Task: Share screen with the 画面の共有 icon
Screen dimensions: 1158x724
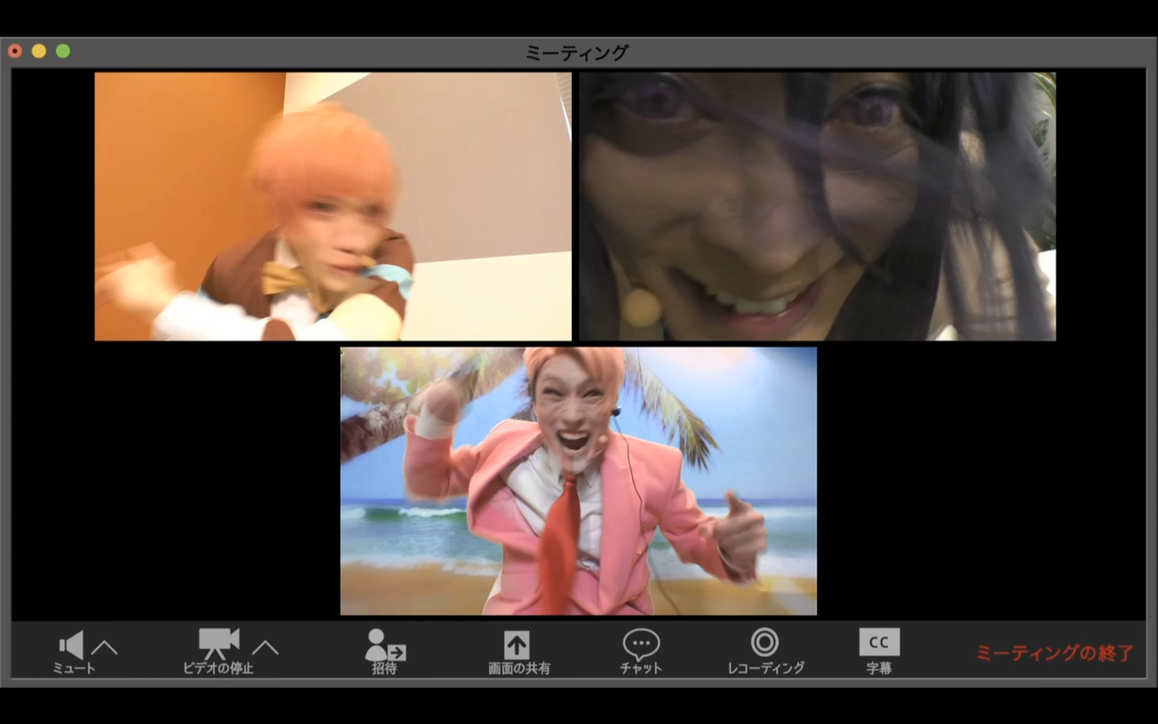Action: [x=517, y=645]
